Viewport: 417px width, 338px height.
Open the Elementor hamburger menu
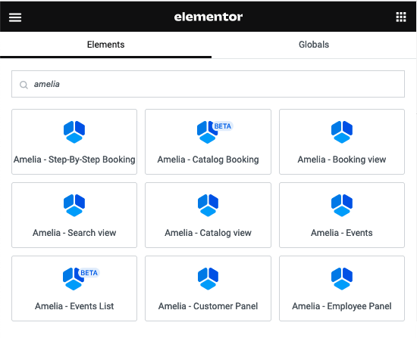[15, 17]
